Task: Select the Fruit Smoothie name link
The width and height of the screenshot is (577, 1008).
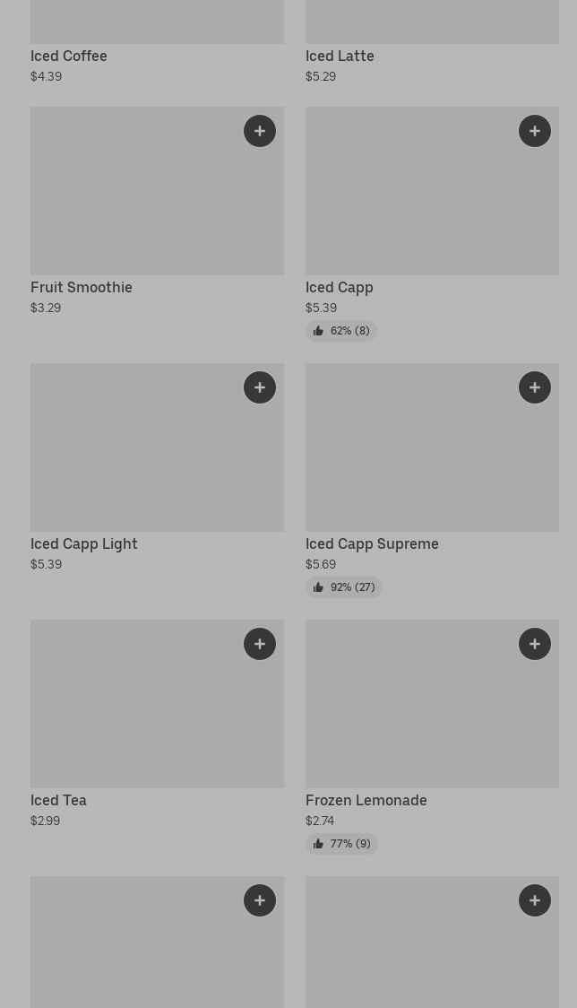Action: click(82, 287)
